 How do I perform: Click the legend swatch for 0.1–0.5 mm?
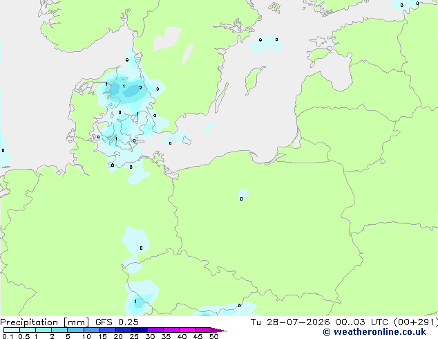point(12,330)
